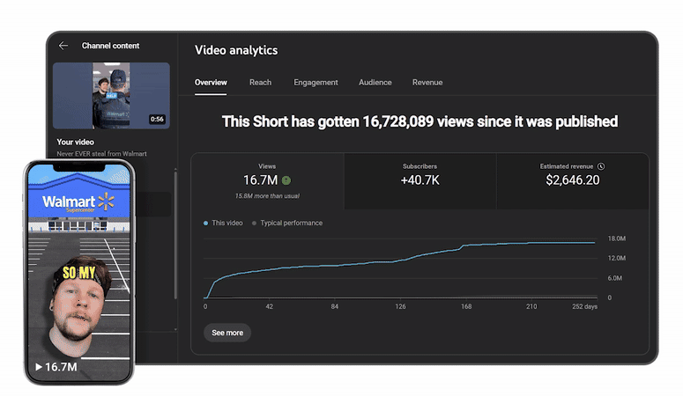Click the Channel content label

[x=111, y=46]
